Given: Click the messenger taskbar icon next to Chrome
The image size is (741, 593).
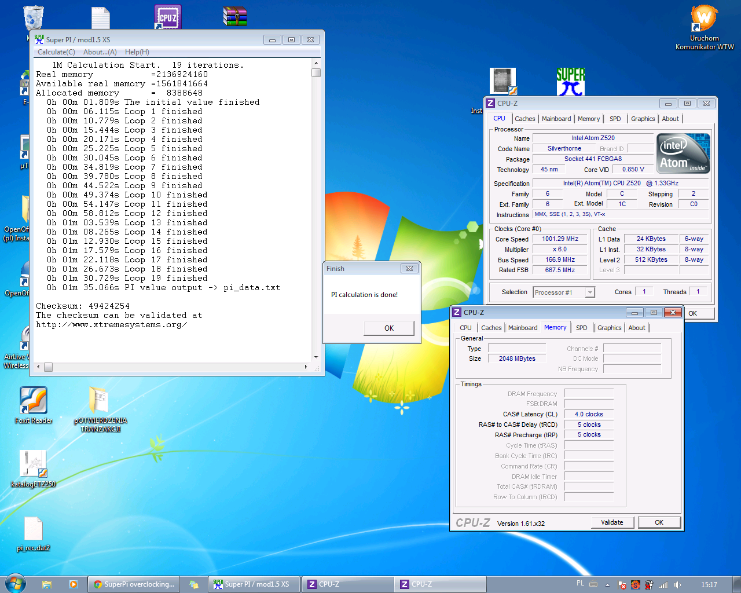Looking at the screenshot, I should click(194, 584).
